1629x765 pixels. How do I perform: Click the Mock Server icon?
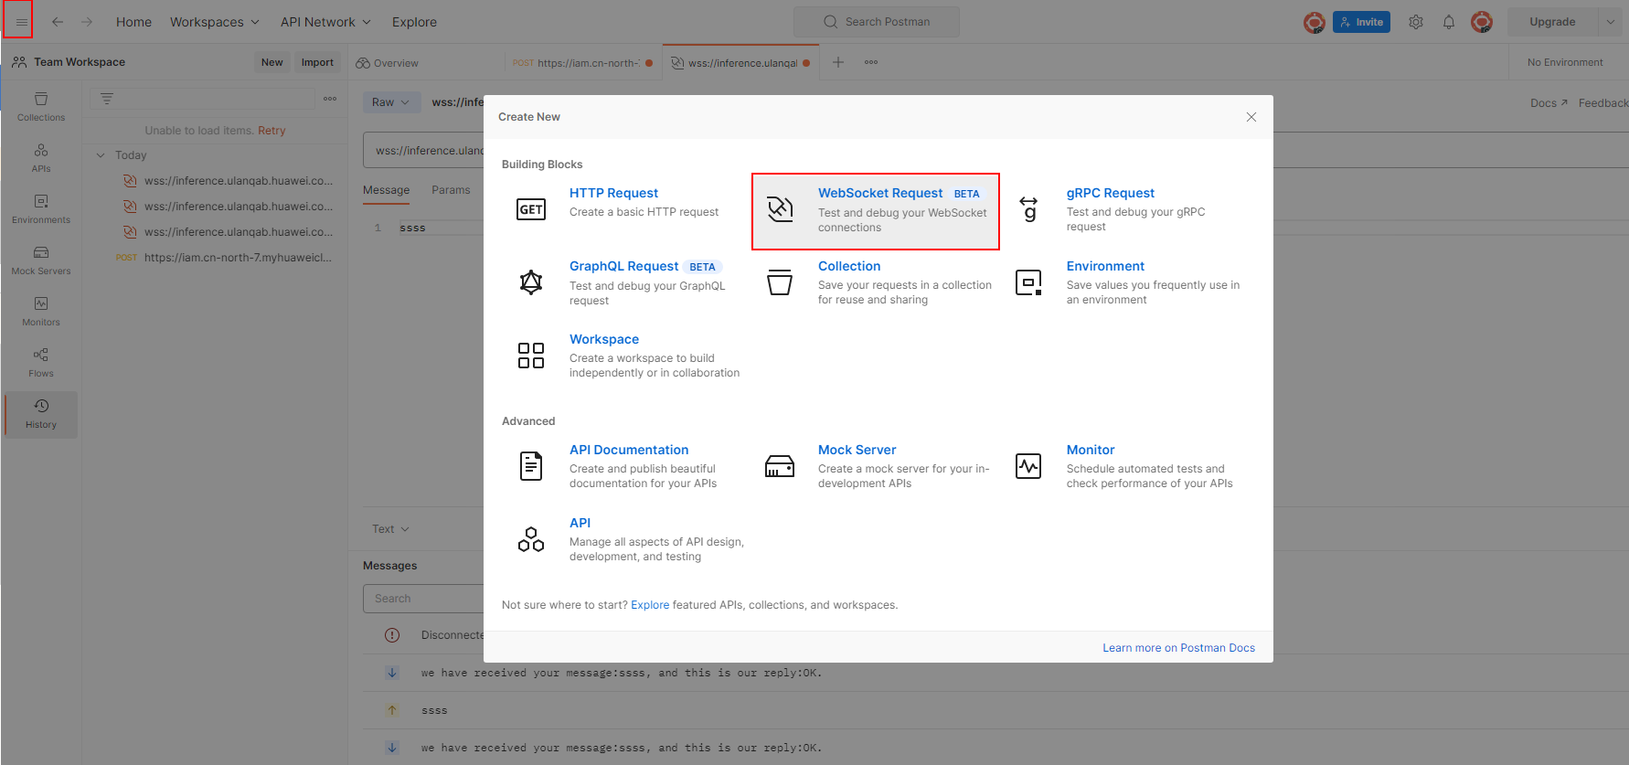[x=780, y=466]
